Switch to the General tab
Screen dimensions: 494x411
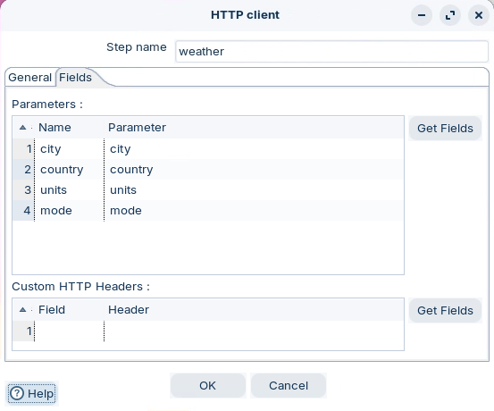(x=30, y=77)
